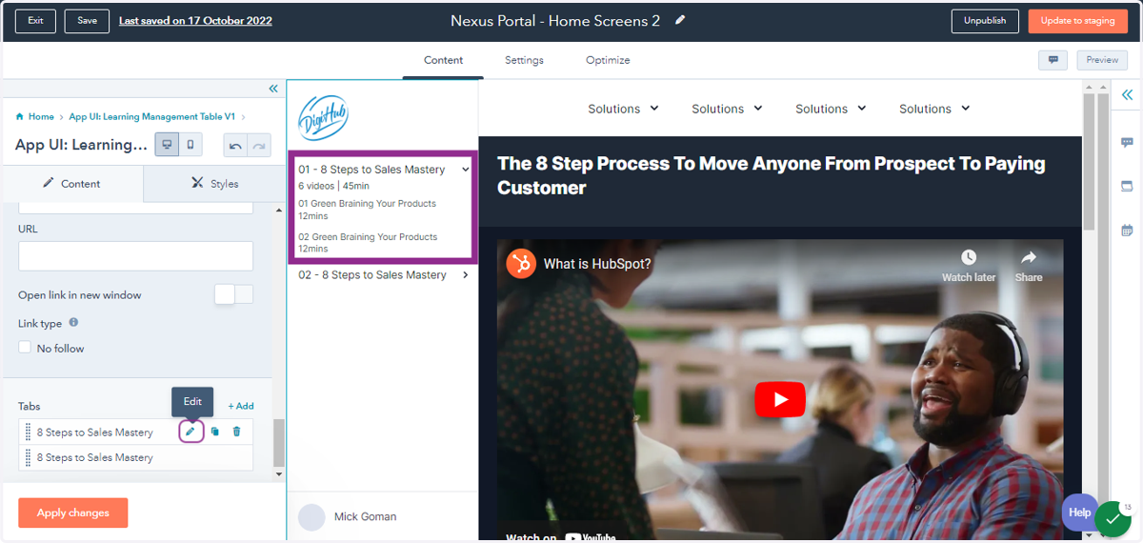Open fourth Solutions dropdown in navigation
Screen dimensions: 1143x543
pos(934,109)
